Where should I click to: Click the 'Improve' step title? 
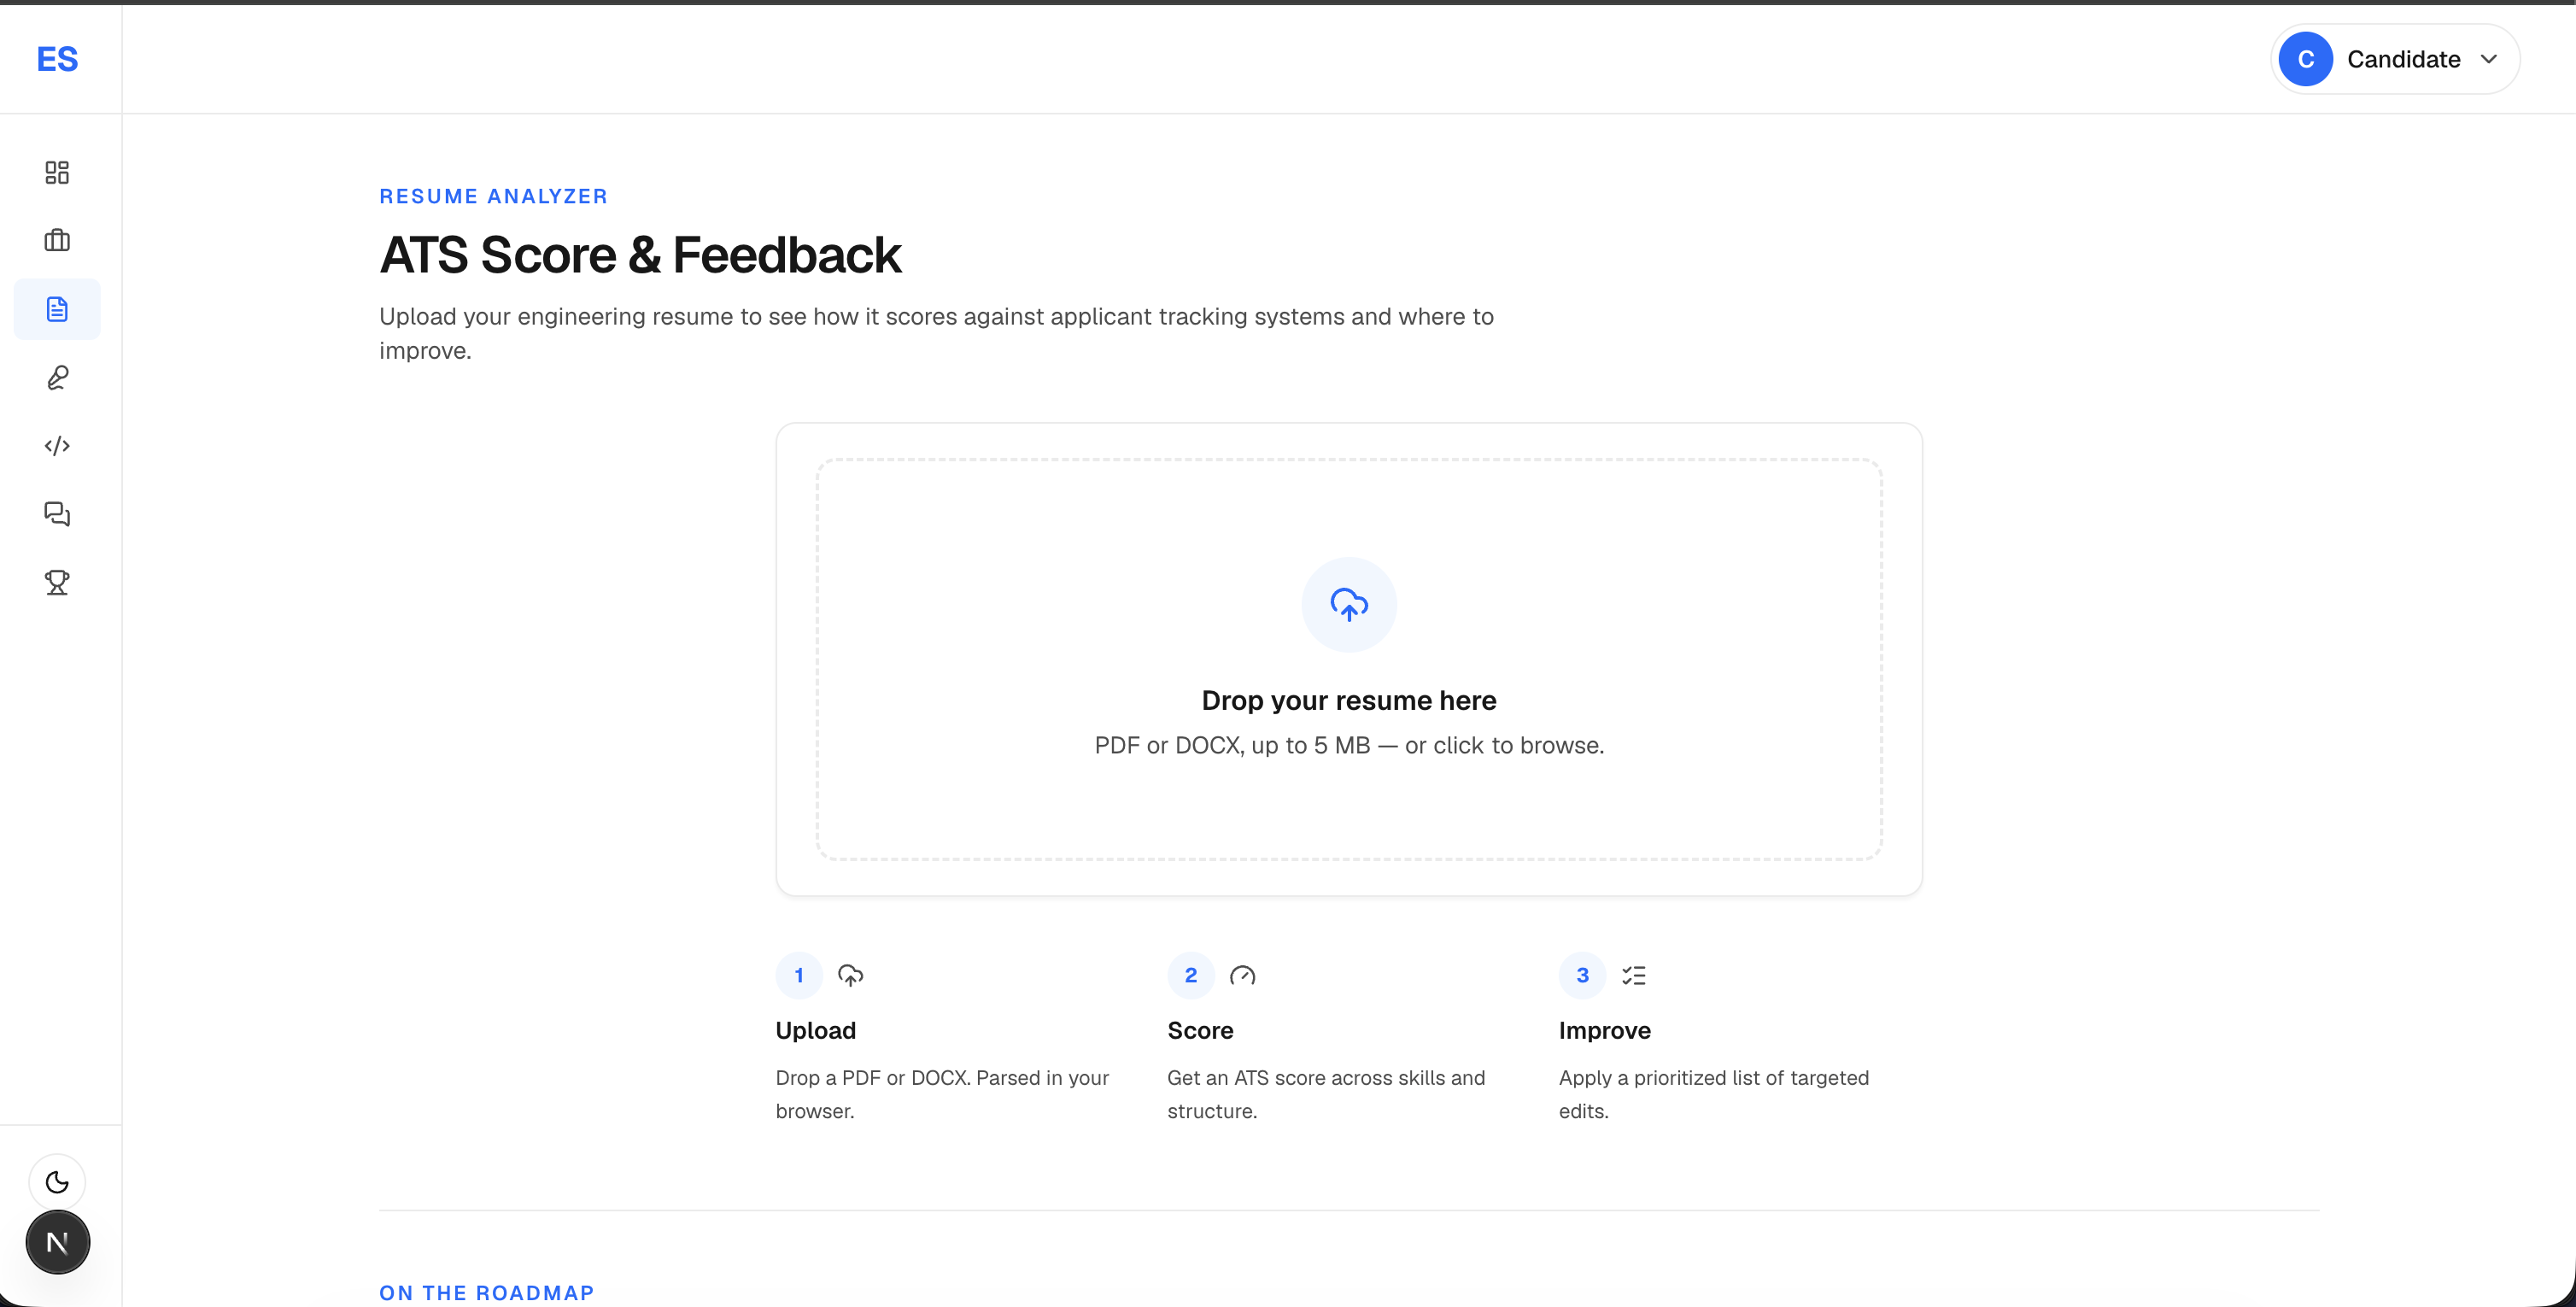click(x=1604, y=1031)
